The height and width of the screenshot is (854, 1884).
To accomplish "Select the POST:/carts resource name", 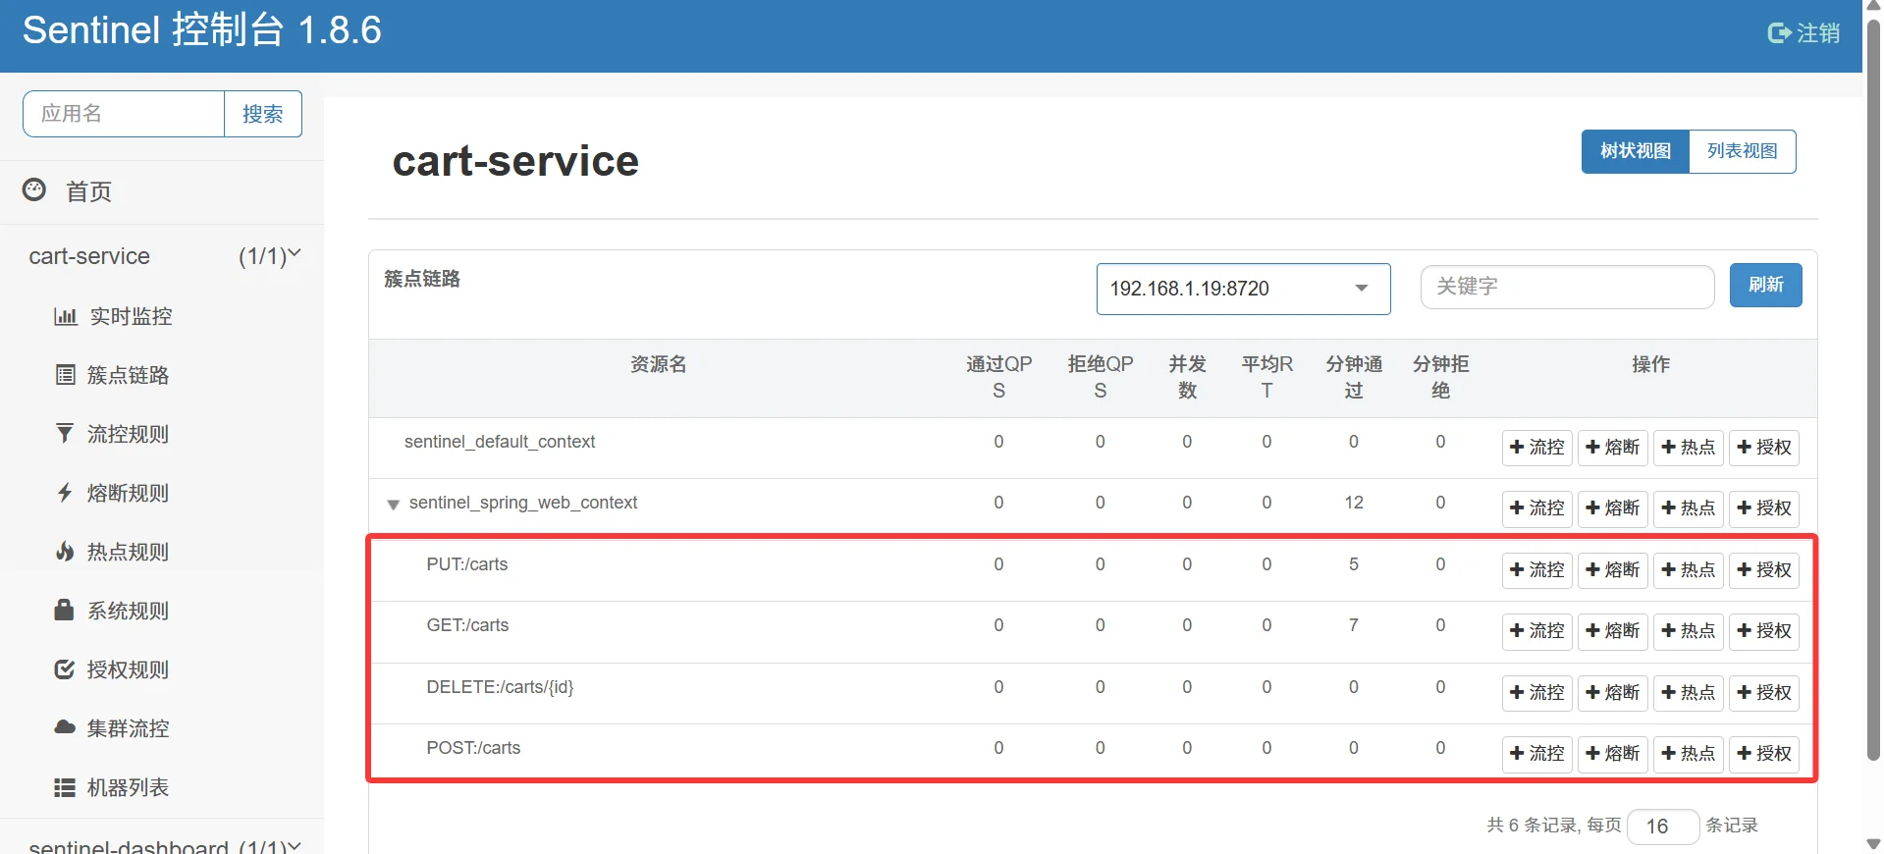I will click(473, 748).
